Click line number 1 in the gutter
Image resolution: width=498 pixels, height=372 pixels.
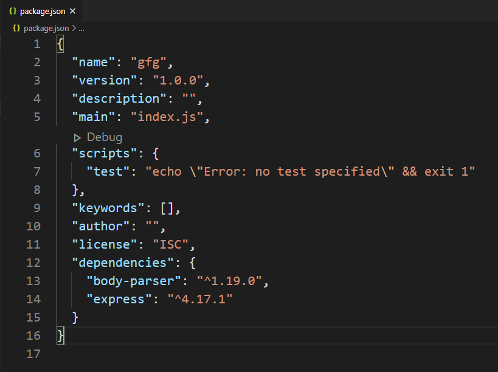[x=37, y=44]
